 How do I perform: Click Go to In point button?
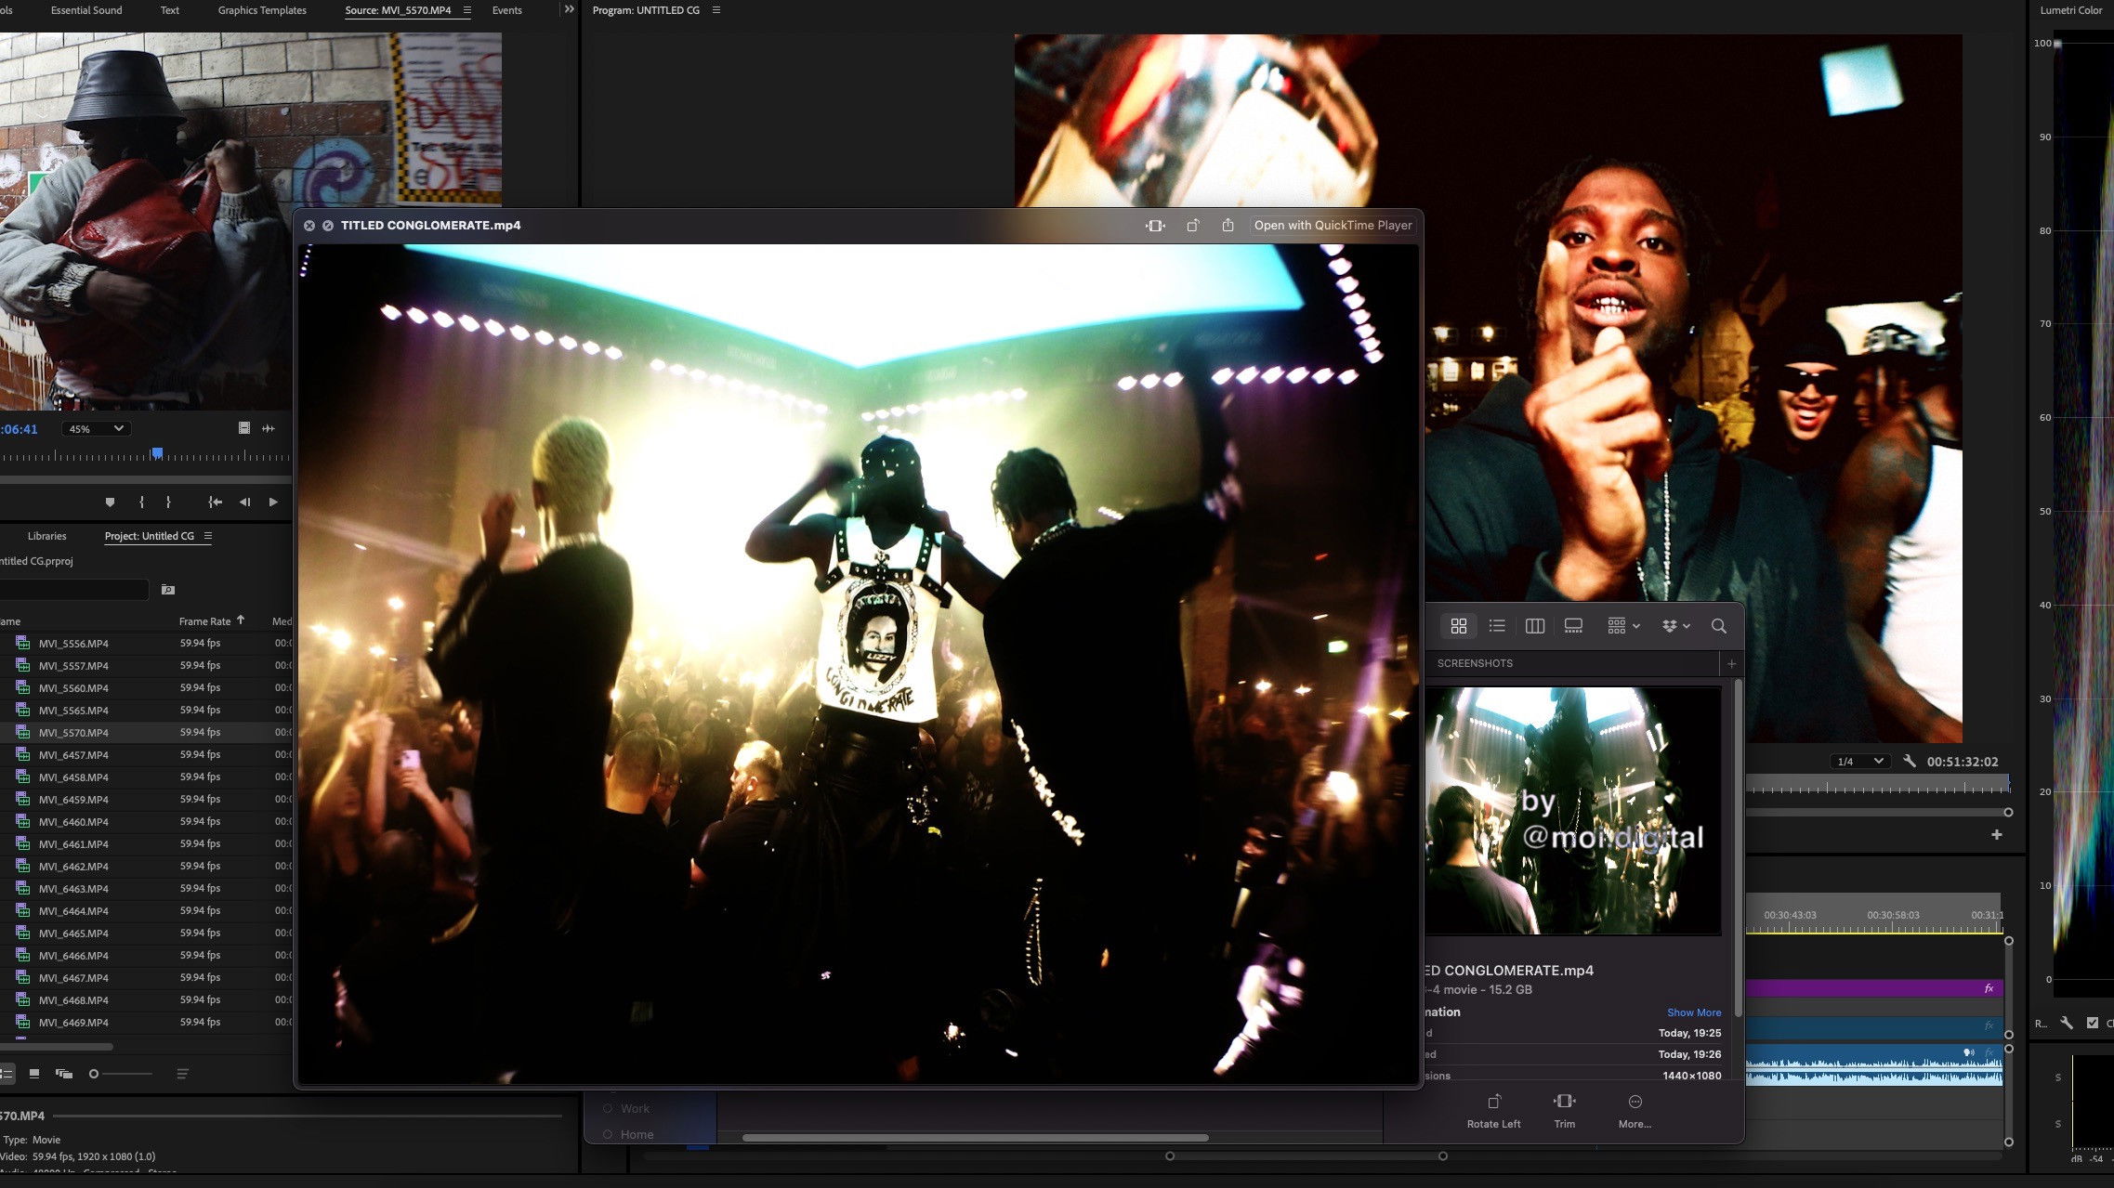coord(216,503)
